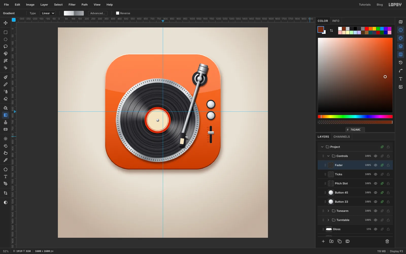Viewport: 406px width, 254px height.
Task: Select the Lasso tool
Action: pos(6,46)
